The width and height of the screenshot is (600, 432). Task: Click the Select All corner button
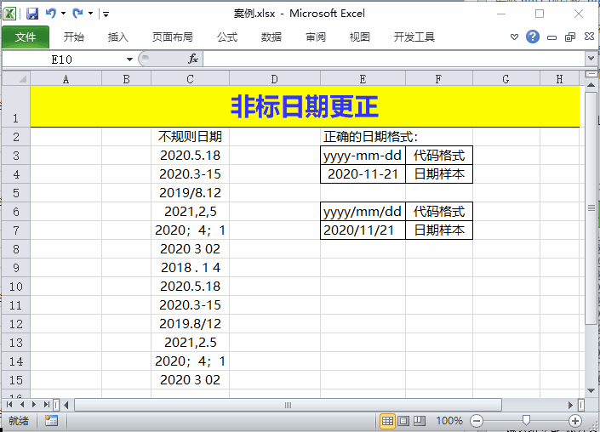(15, 79)
